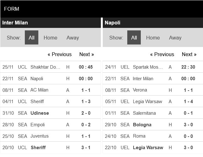Click Inter's AC Milan 1 - 1 result
Viewport: 203px width, 157px height.
[x=86, y=90]
